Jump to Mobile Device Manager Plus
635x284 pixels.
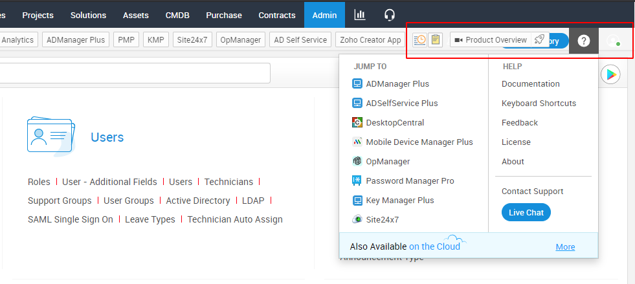click(419, 142)
